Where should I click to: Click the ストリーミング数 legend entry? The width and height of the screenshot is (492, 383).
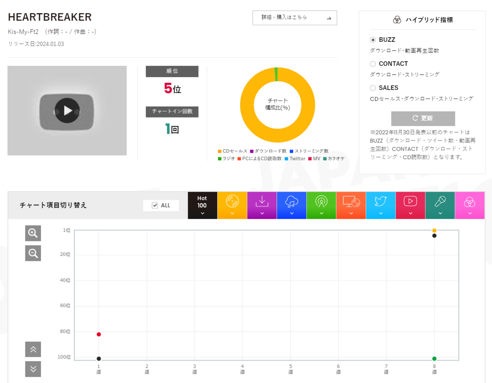pyautogui.click(x=309, y=151)
